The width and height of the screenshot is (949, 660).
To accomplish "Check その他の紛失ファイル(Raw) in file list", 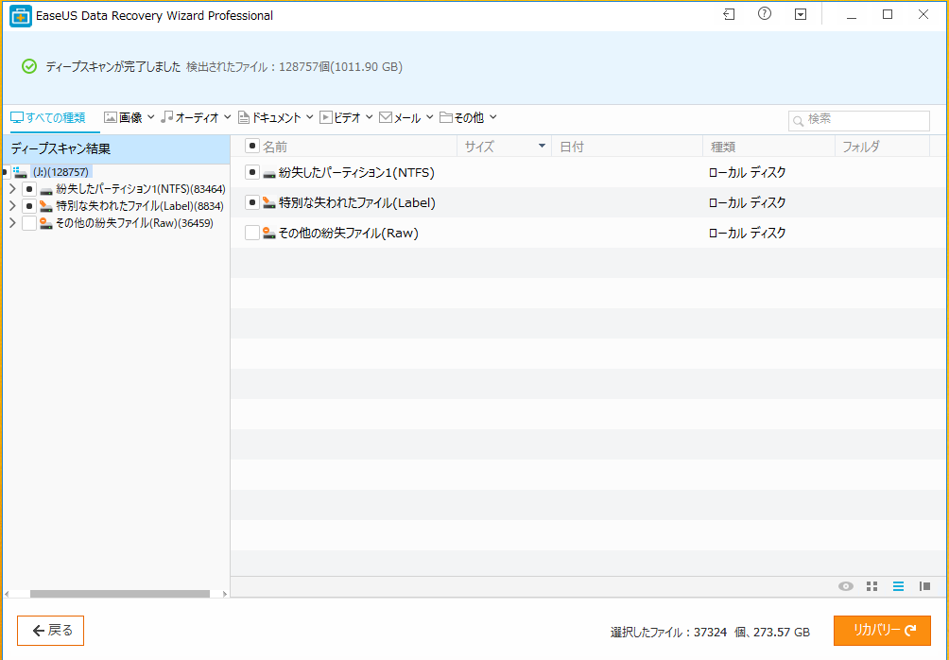I will 251,233.
